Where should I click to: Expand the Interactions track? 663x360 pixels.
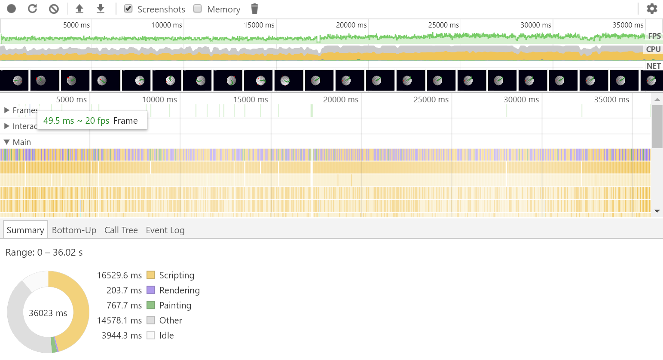pos(7,126)
